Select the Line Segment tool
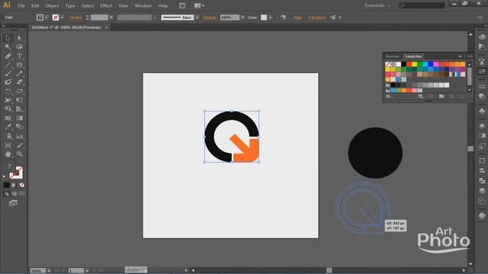Screen dimensions: 488x274 click(x=8, y=65)
